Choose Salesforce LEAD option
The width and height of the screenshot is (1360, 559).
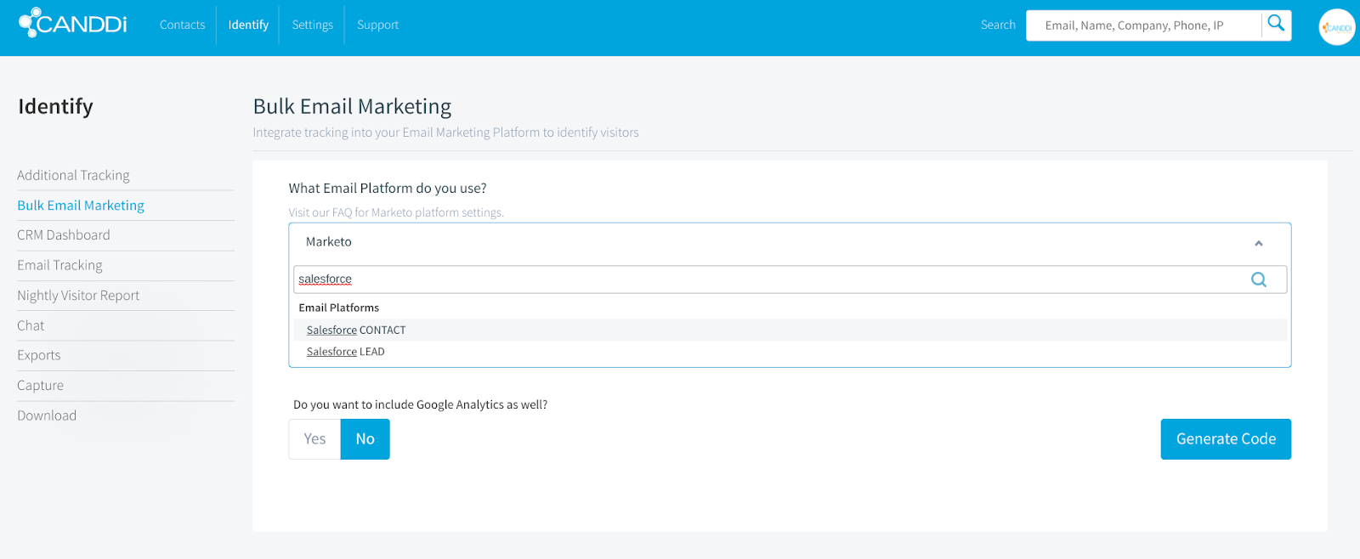(790, 352)
